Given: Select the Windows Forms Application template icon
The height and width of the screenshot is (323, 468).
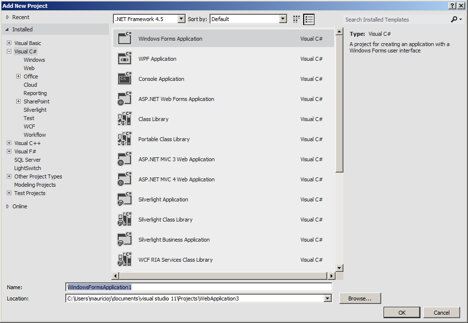Looking at the screenshot, I should [x=125, y=38].
